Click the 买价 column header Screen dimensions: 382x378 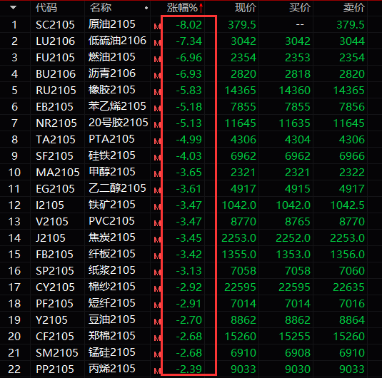tap(300, 8)
